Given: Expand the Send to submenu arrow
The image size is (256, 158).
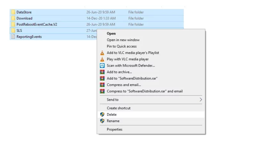Looking at the screenshot, I should [201, 100].
